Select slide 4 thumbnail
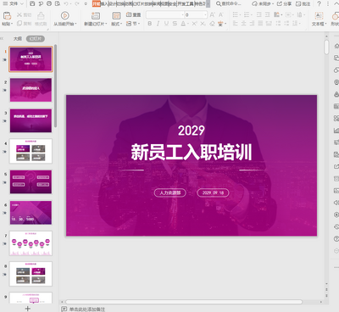The height and width of the screenshot is (312, 339). tap(31, 151)
